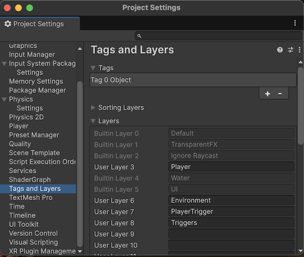The image size is (304, 257).
Task: Add a new tag with plus button
Action: tap(268, 94)
